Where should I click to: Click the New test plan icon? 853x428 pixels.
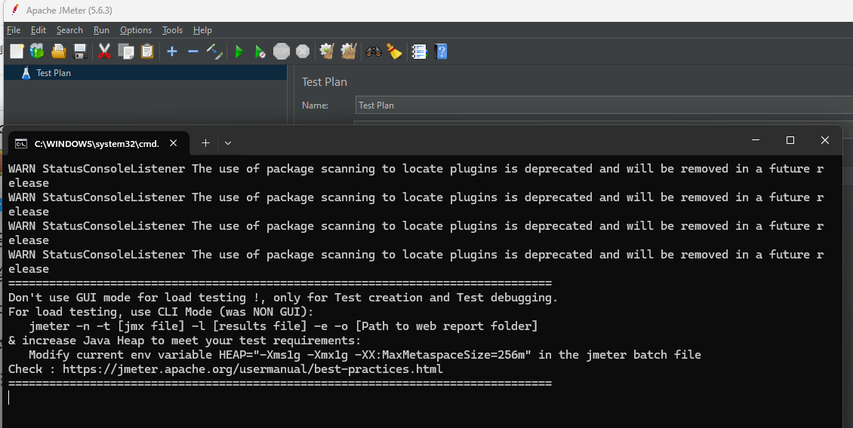17,51
